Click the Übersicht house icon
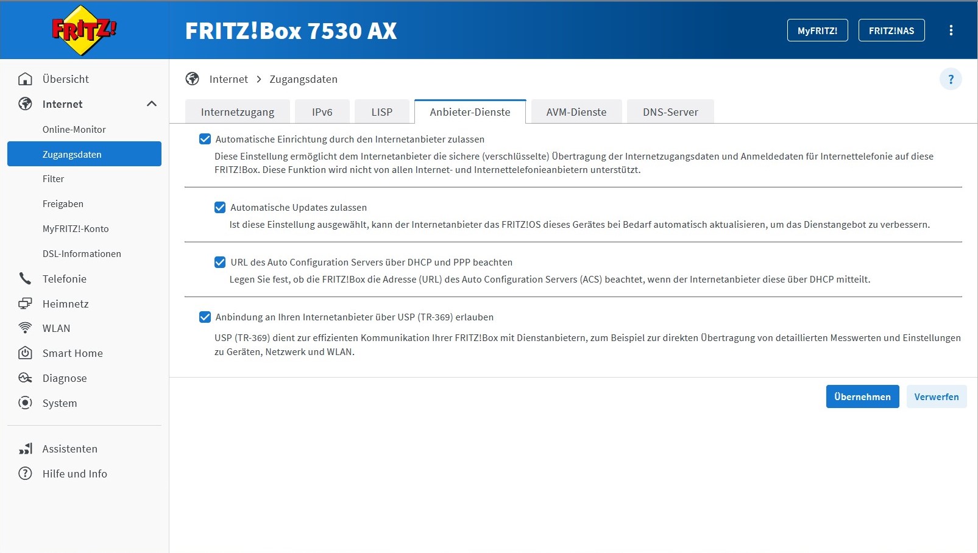The image size is (978, 553). coord(25,79)
